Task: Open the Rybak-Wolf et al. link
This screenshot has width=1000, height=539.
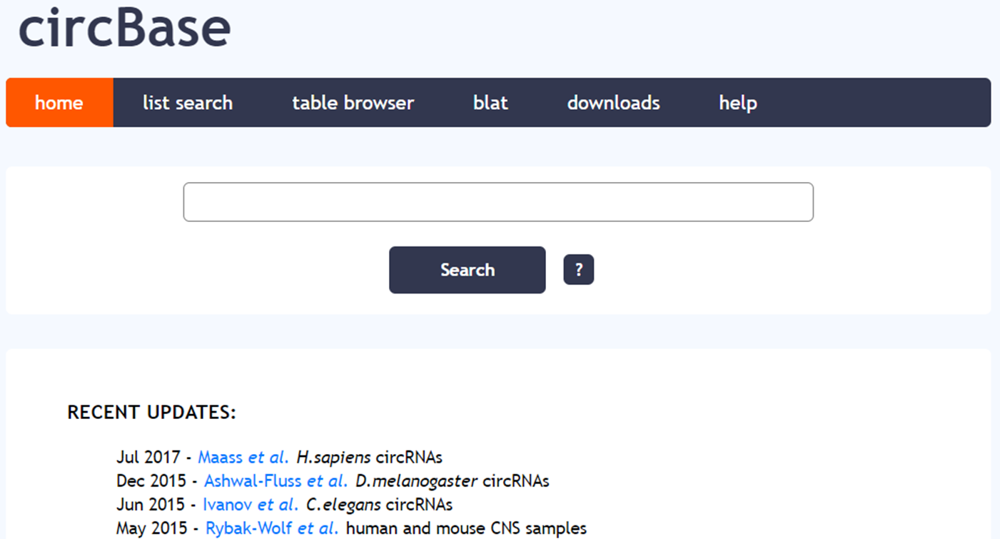Action: pos(272,529)
